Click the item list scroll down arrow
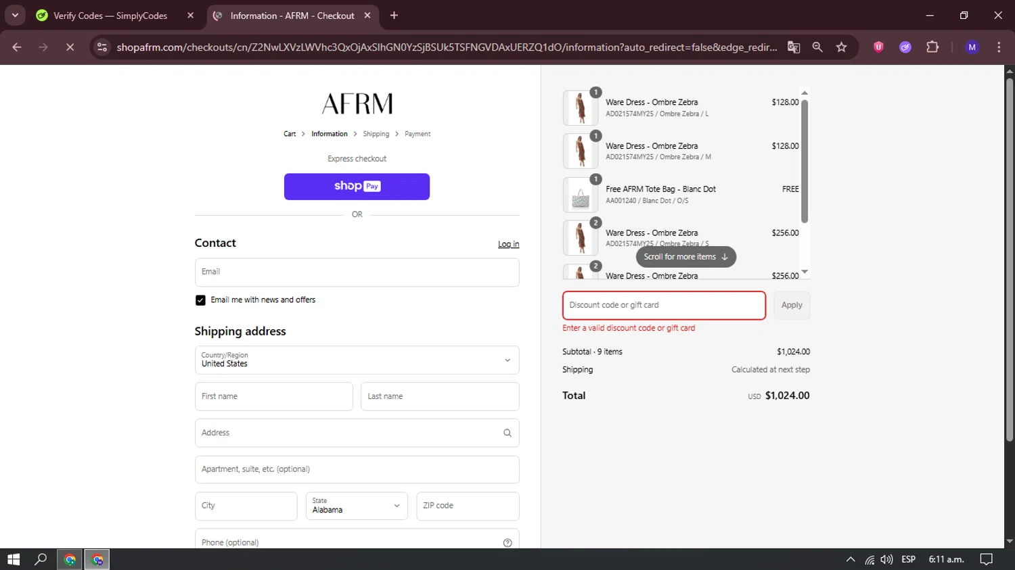 click(x=805, y=272)
